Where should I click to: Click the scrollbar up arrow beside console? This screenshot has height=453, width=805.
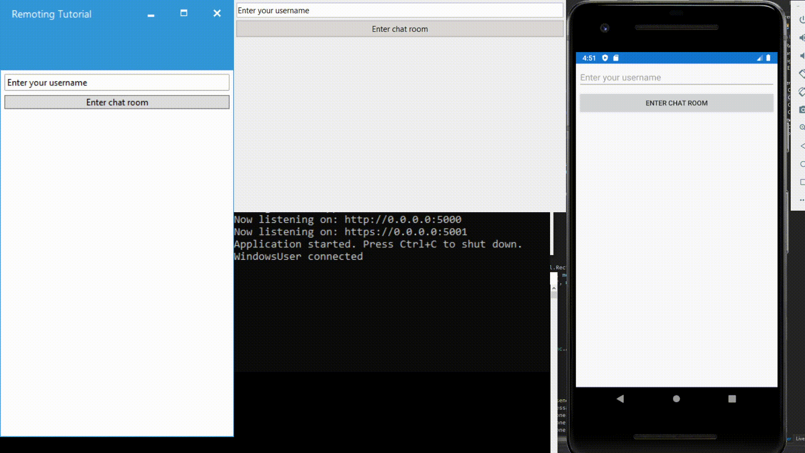554,289
